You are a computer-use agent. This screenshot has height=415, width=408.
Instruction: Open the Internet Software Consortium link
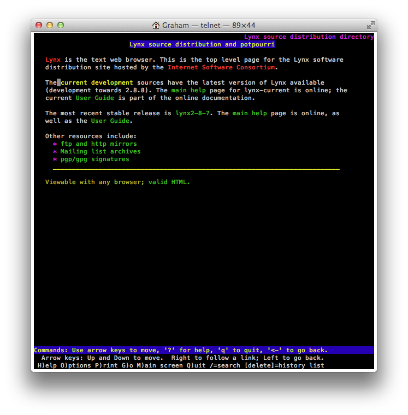(221, 68)
